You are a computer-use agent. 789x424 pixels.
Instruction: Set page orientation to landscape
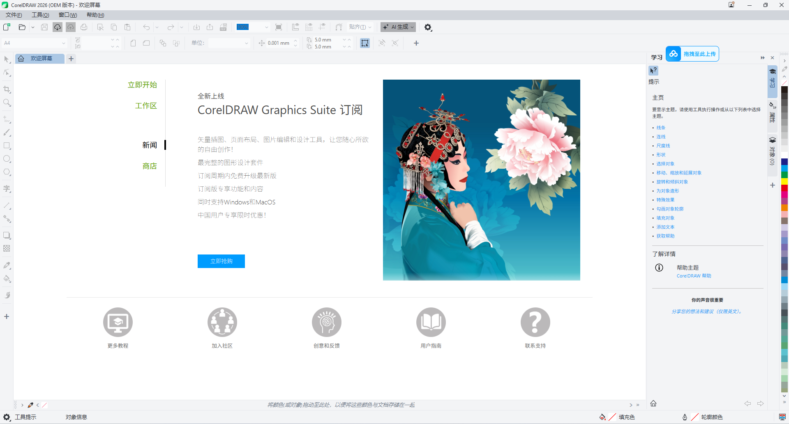pyautogui.click(x=146, y=43)
